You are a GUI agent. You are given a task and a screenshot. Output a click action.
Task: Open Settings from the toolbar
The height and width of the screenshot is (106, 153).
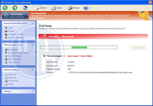[73, 8]
